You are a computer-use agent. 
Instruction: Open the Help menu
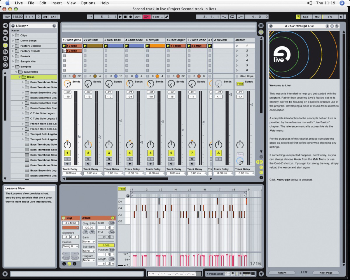point(104,3)
